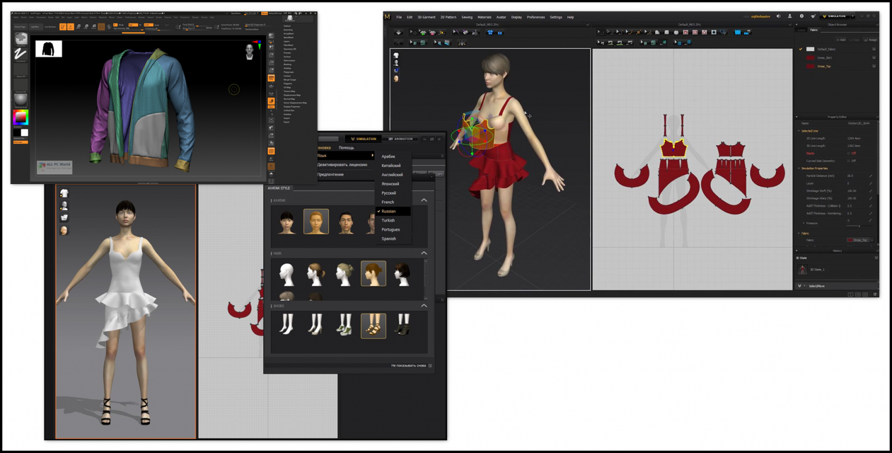Open the Fabric Dress_Top dropdown

[860, 240]
